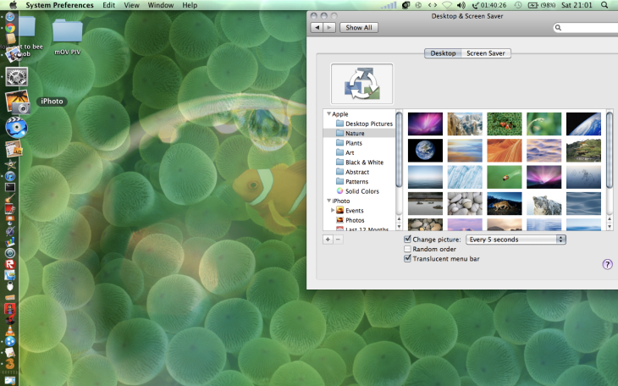The height and width of the screenshot is (386, 618).
Task: Select the Desktop Pictures folder
Action: [x=368, y=124]
